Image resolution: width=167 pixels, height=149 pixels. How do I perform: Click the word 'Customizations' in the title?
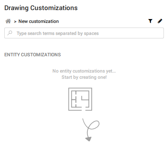(54, 8)
